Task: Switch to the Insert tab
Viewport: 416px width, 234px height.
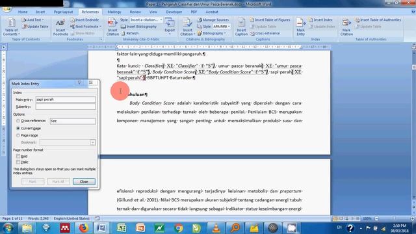Action: [40, 12]
